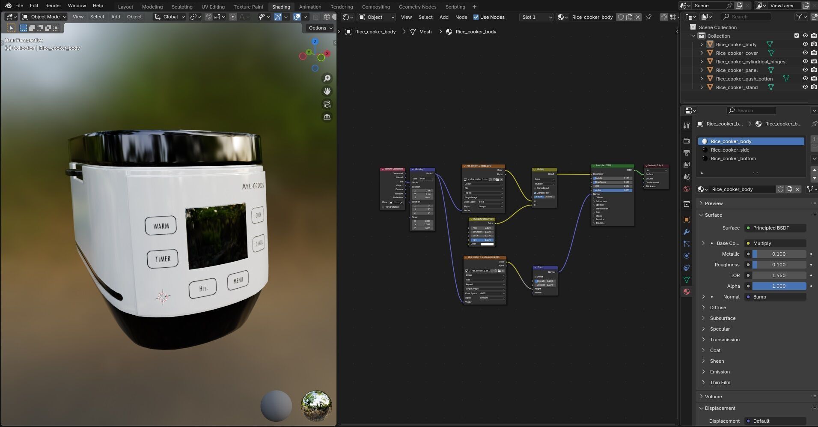
Task: Collapse the Surface panel
Action: (x=701, y=215)
